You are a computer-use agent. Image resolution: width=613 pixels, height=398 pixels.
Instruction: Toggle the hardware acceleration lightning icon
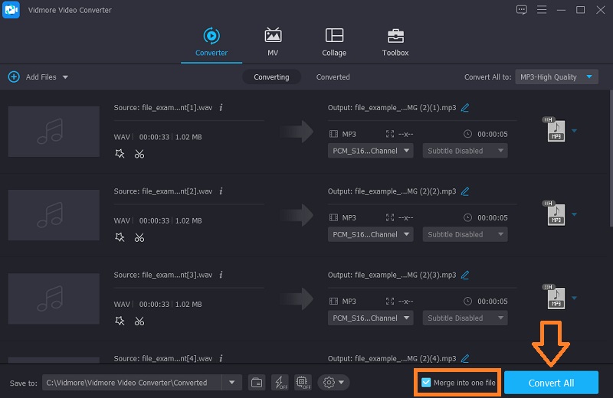point(279,382)
